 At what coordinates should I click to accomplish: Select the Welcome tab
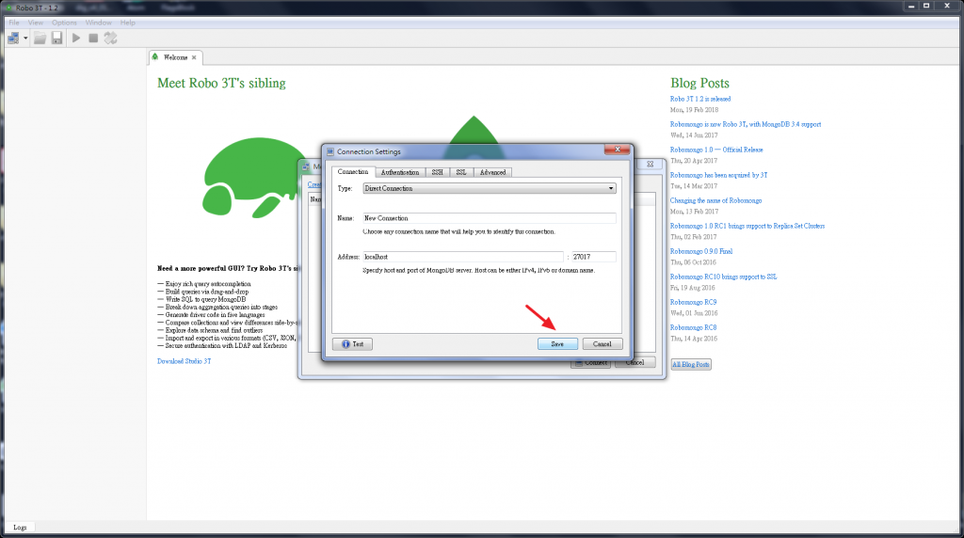pos(175,57)
